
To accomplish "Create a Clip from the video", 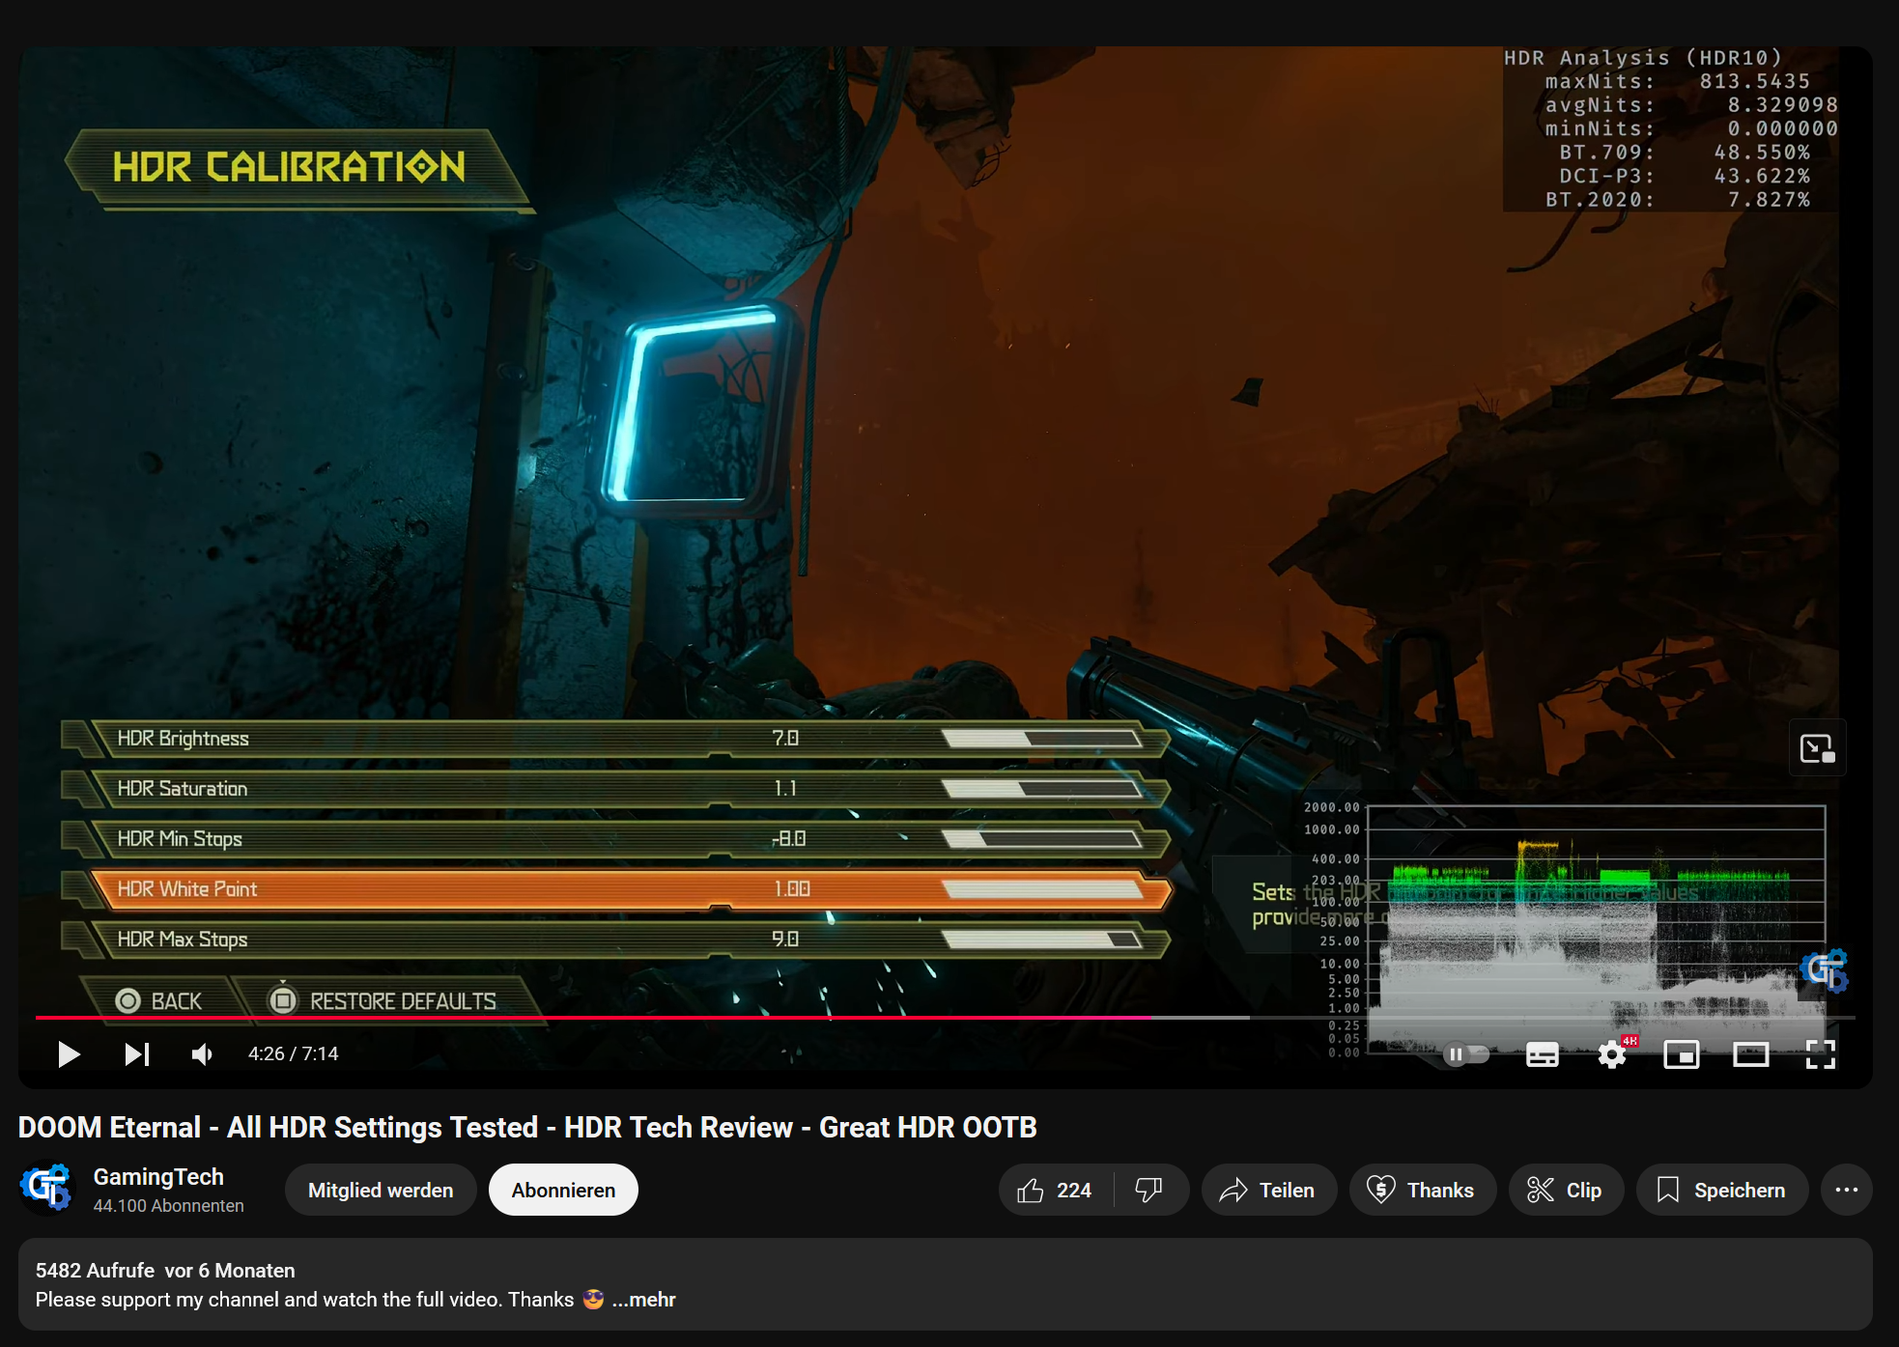I will point(1565,1190).
